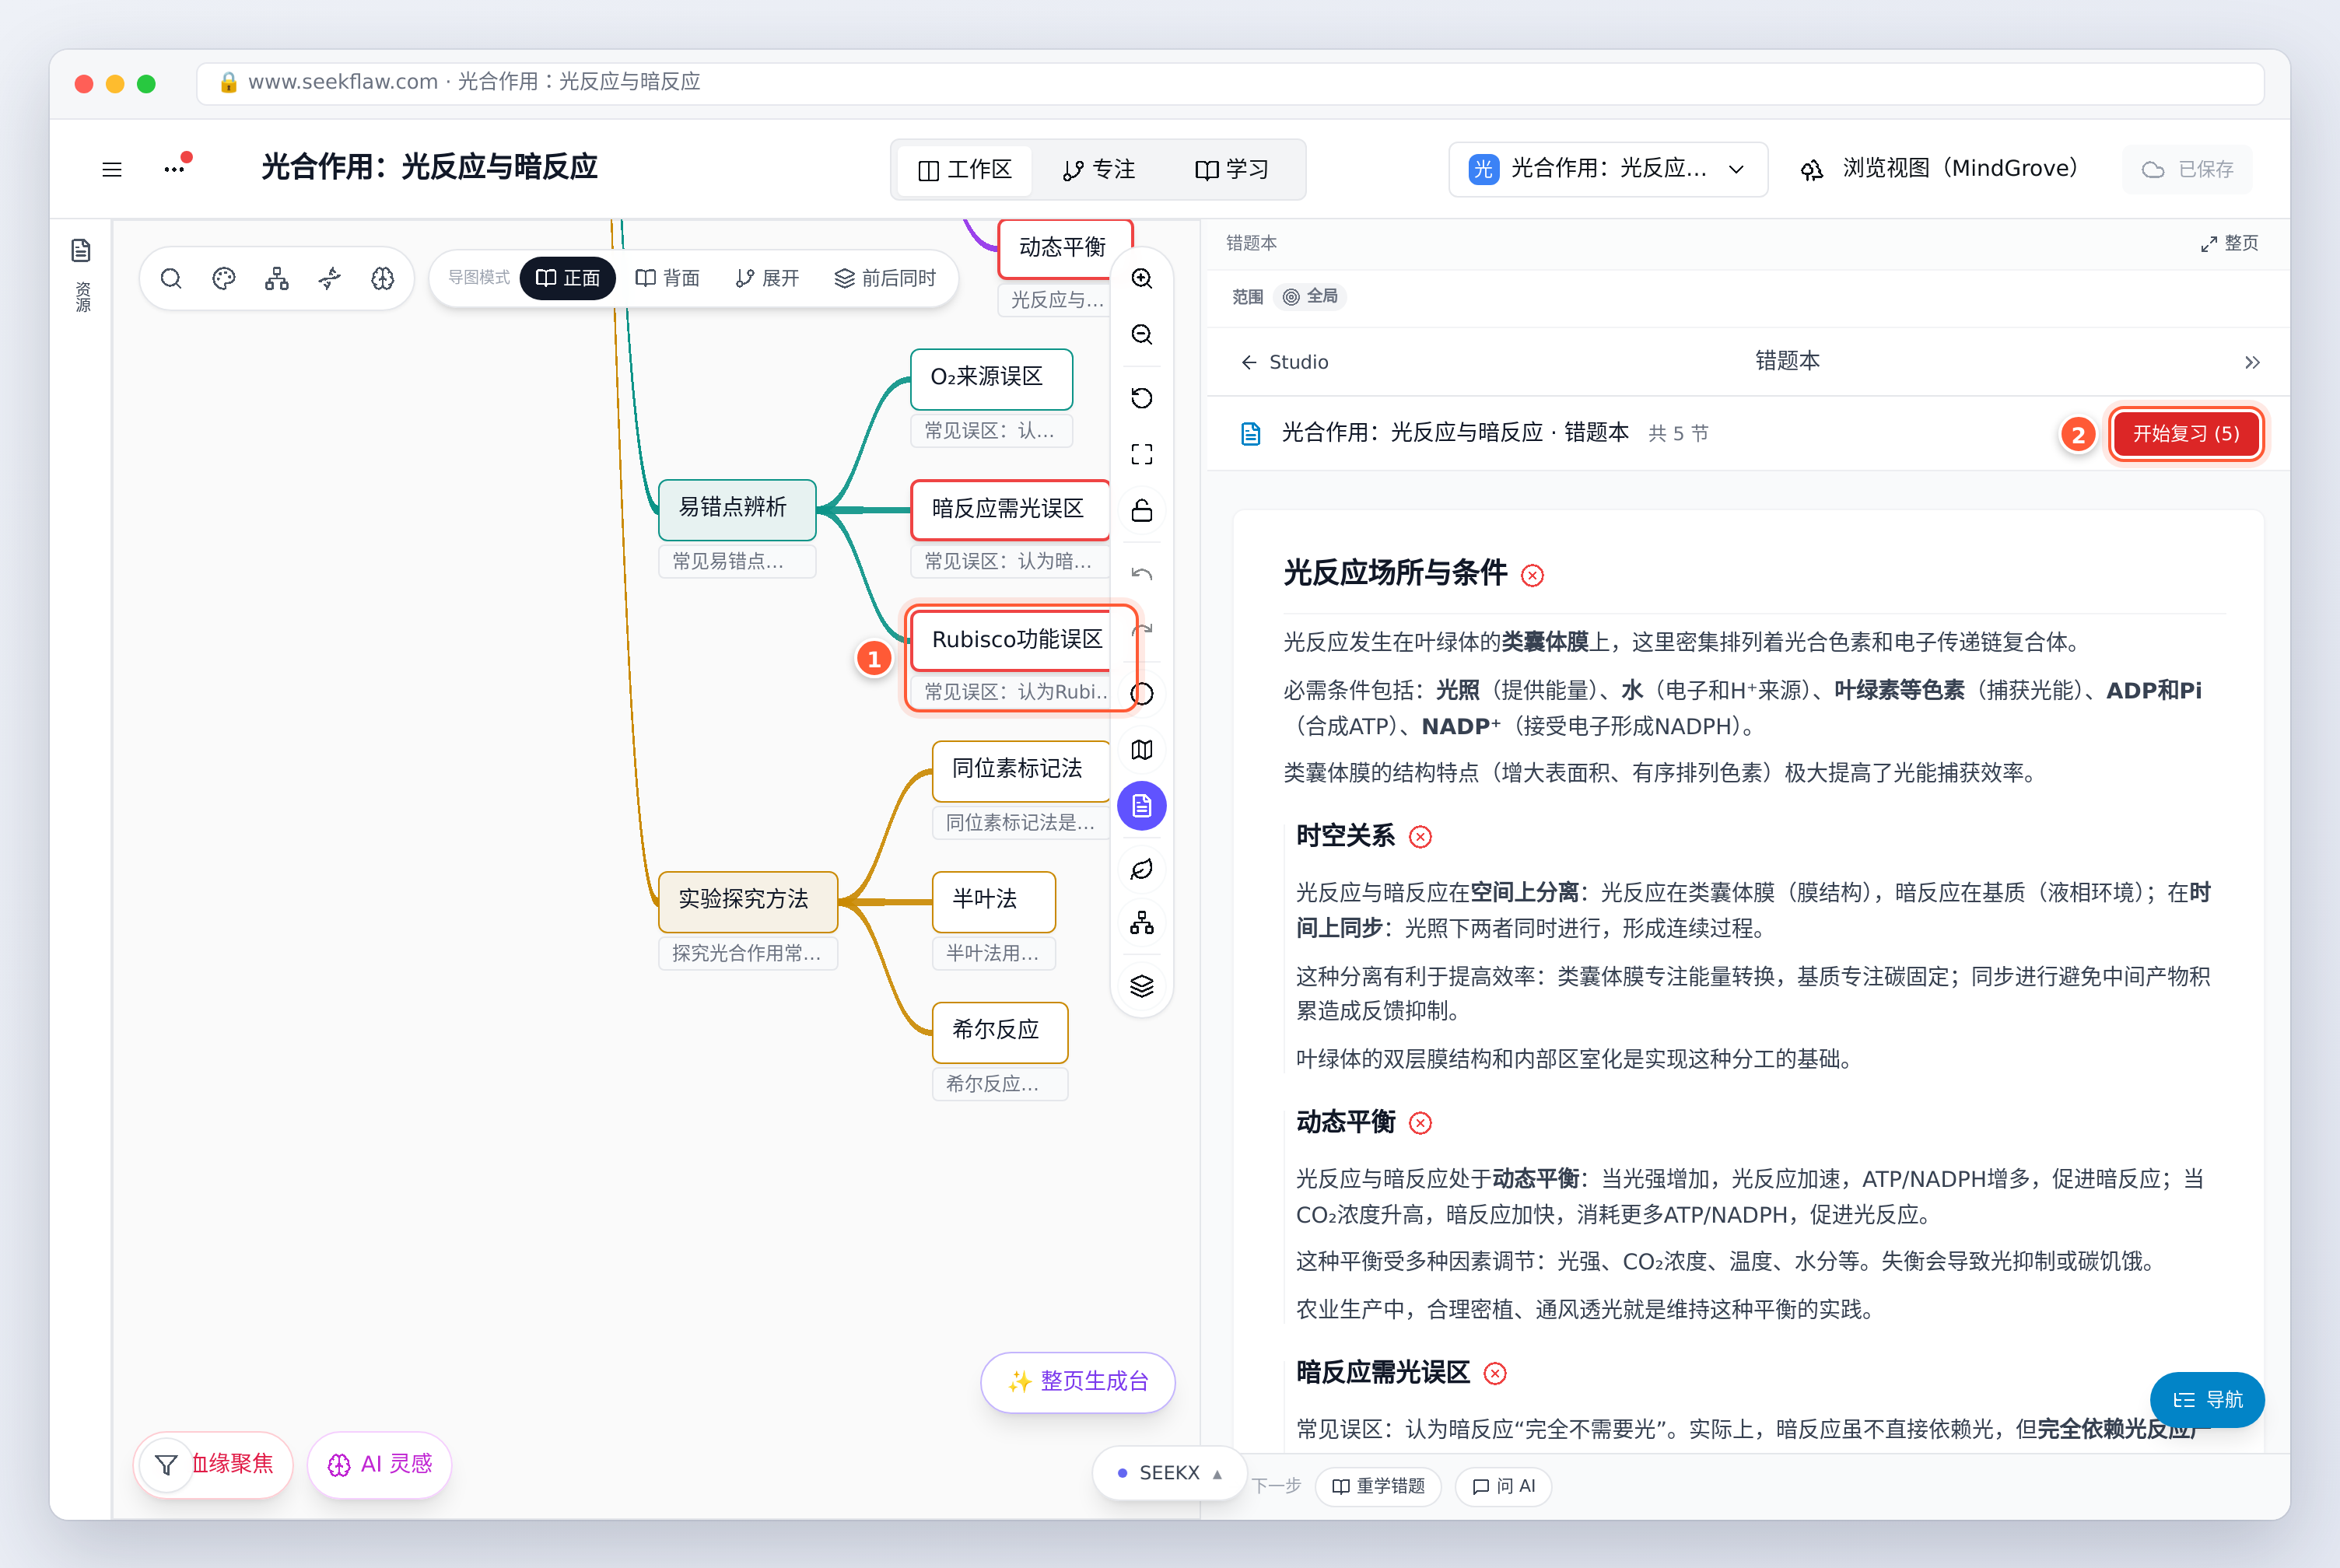The image size is (2340, 1568).
Task: Select the 学习 tab
Action: click(x=1232, y=170)
